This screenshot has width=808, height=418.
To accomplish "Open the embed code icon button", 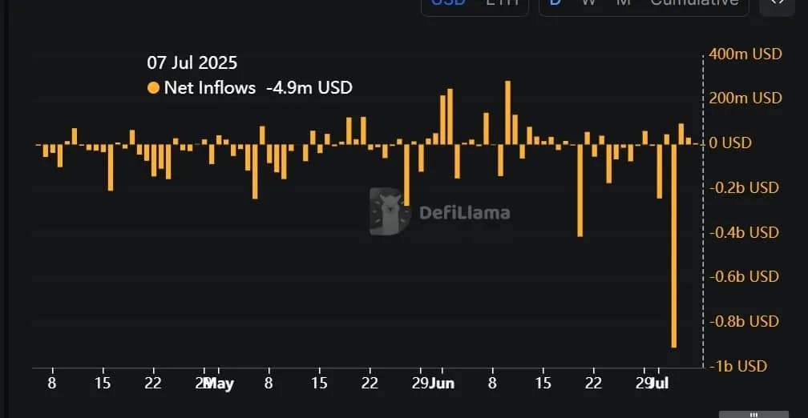I will point(777,4).
